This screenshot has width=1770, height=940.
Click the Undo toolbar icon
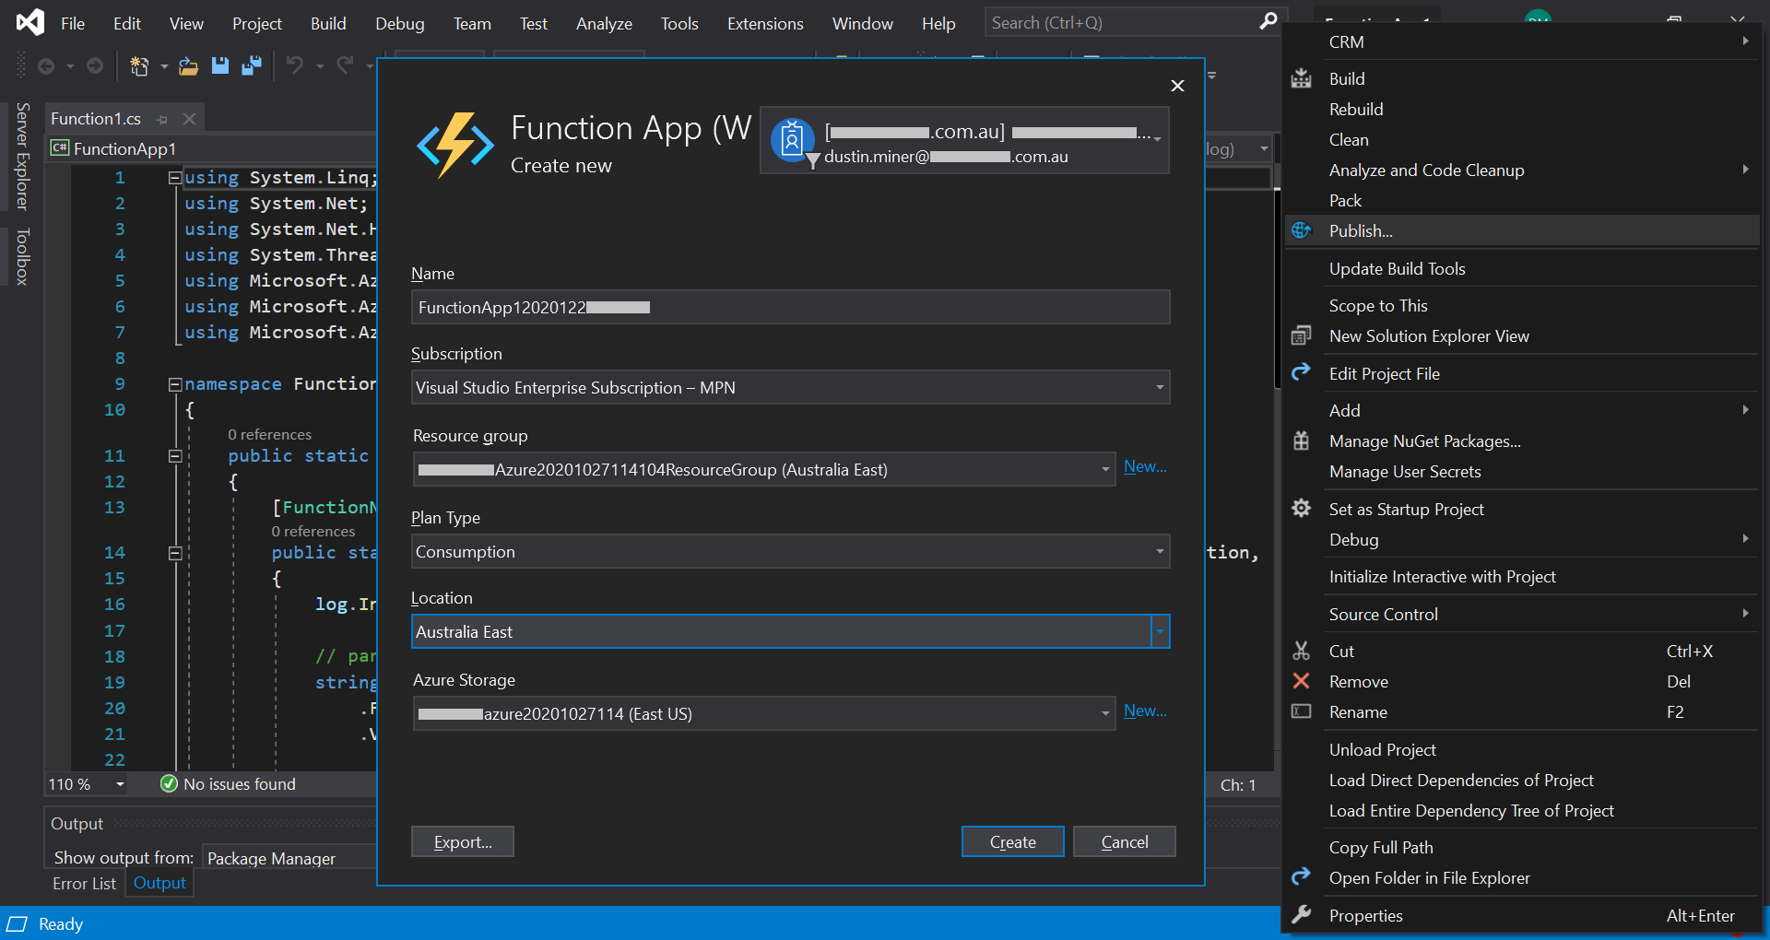pyautogui.click(x=295, y=65)
